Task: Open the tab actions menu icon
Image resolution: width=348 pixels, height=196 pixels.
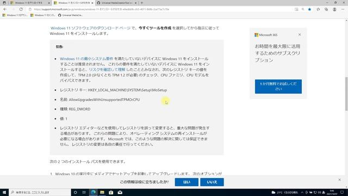Action: (4, 3)
